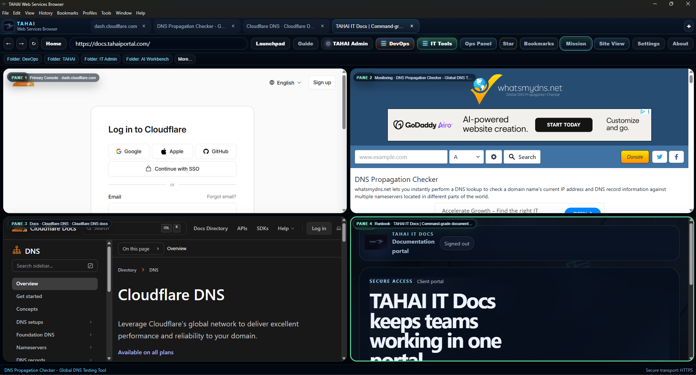Viewport: 696px width, 375px height.
Task: Click the browser forward arrow button
Action: click(x=21, y=44)
